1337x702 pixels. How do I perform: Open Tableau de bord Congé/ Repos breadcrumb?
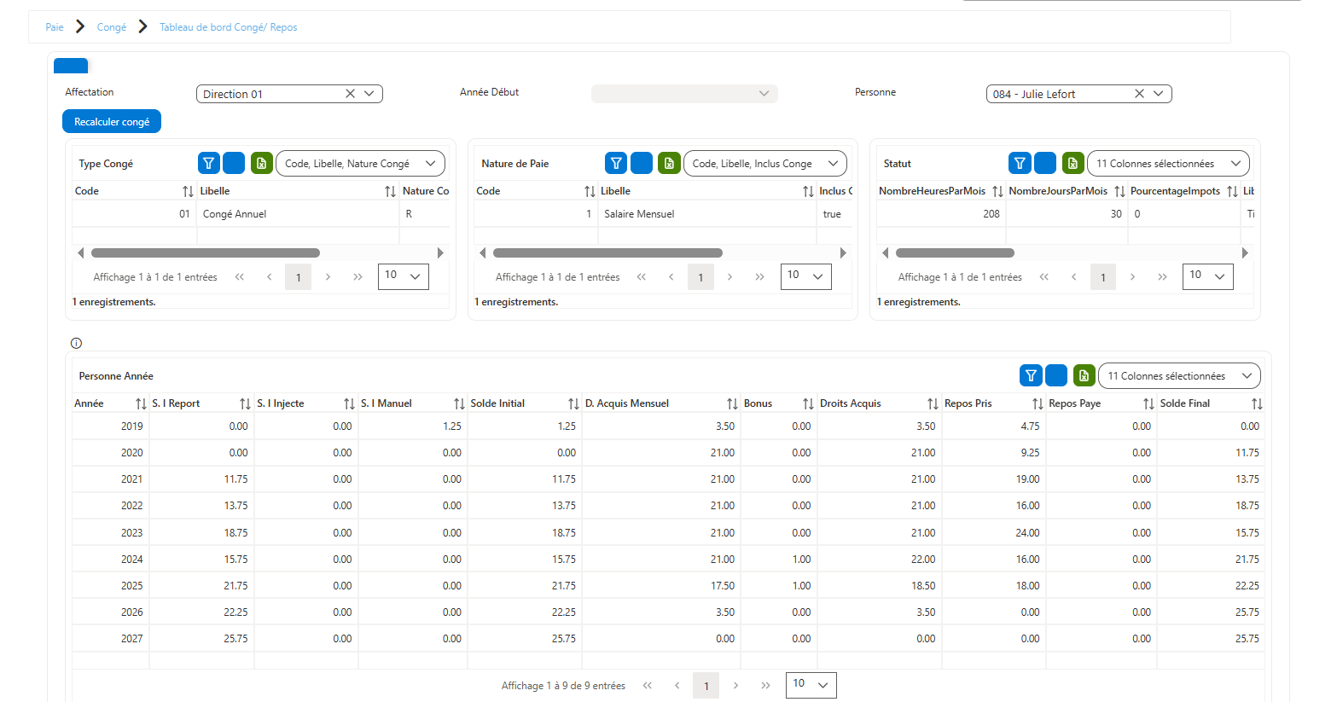tap(229, 27)
